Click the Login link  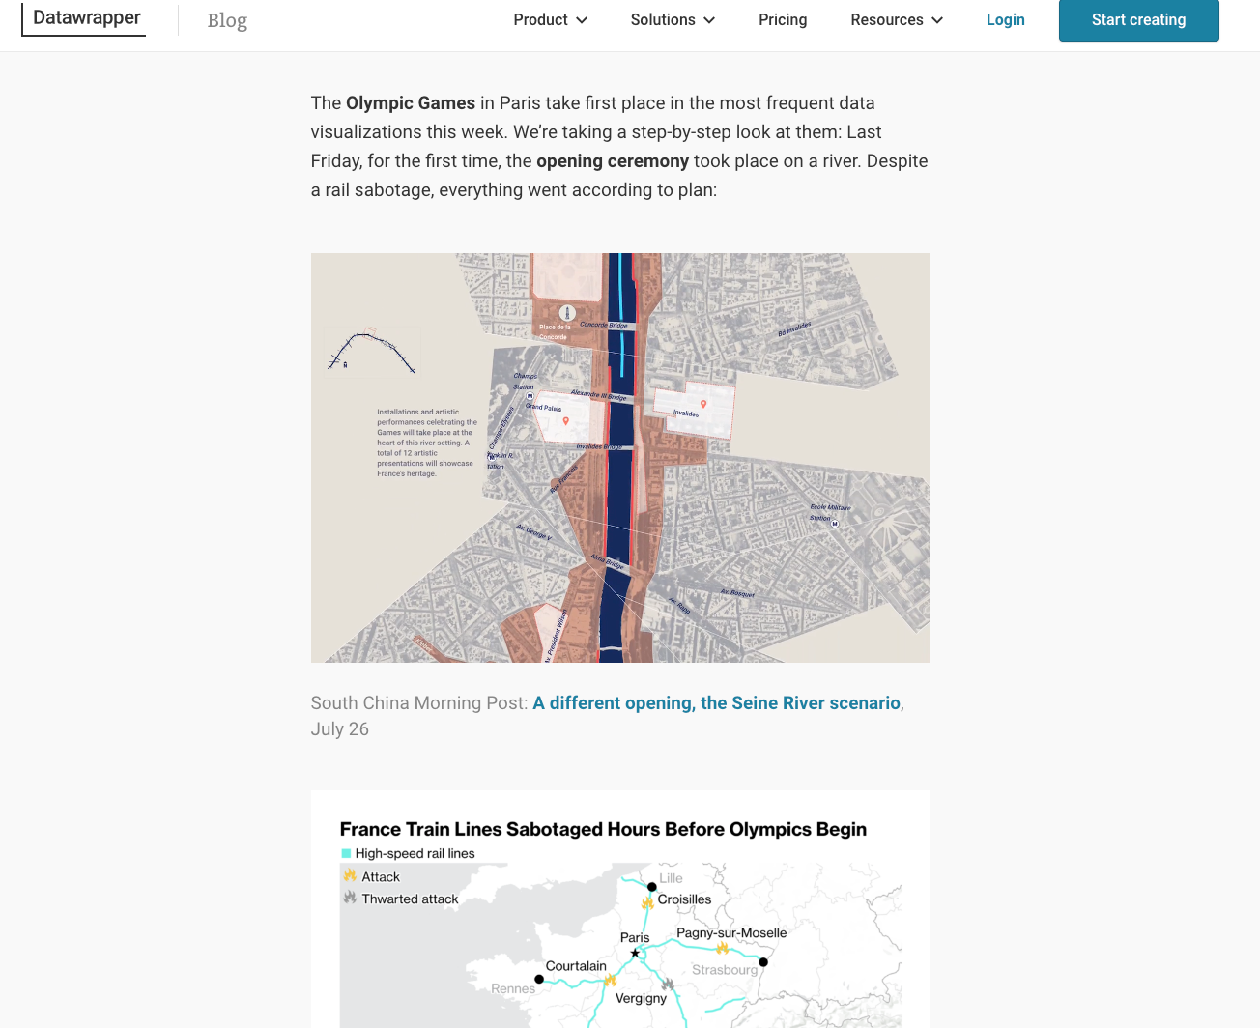pyautogui.click(x=1005, y=19)
